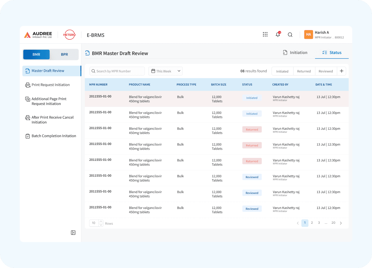The width and height of the screenshot is (372, 268).
Task: Select the Reviewed status filter
Action: tap(326, 71)
